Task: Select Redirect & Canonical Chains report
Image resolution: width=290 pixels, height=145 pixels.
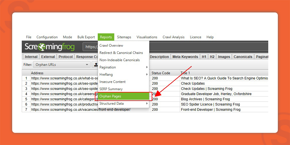Action: tap(124, 53)
